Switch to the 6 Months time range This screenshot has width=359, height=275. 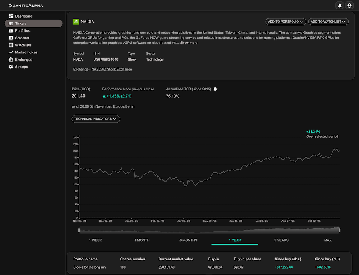(188, 240)
